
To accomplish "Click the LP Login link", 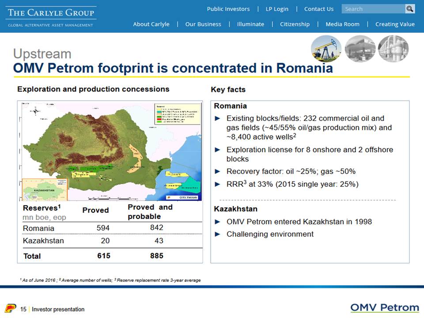I will (277, 8).
